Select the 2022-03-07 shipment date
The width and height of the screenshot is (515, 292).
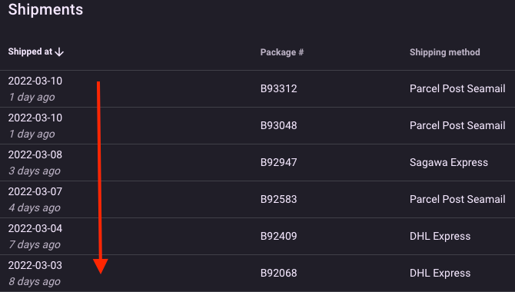click(x=35, y=191)
